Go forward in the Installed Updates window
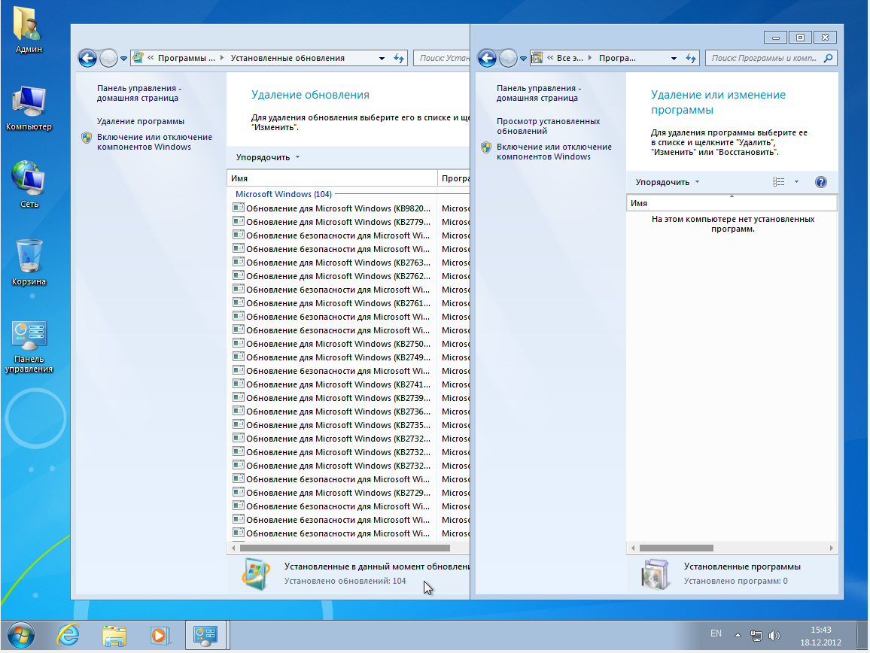This screenshot has height=653, width=870. tap(108, 58)
